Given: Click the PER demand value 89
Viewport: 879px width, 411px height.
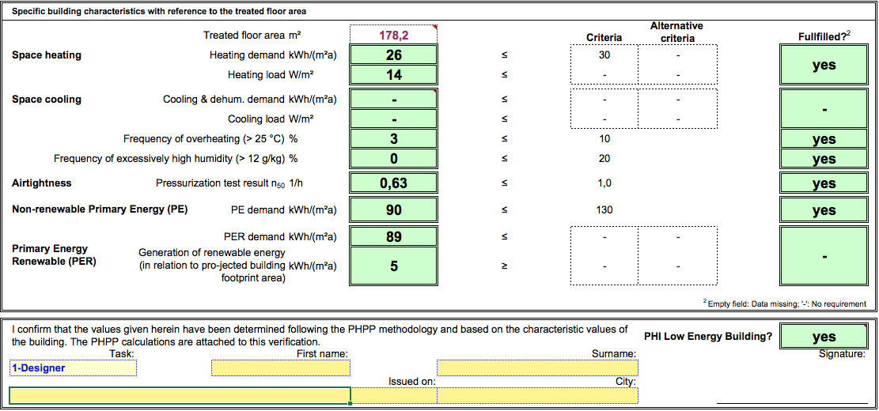Looking at the screenshot, I should [x=393, y=237].
